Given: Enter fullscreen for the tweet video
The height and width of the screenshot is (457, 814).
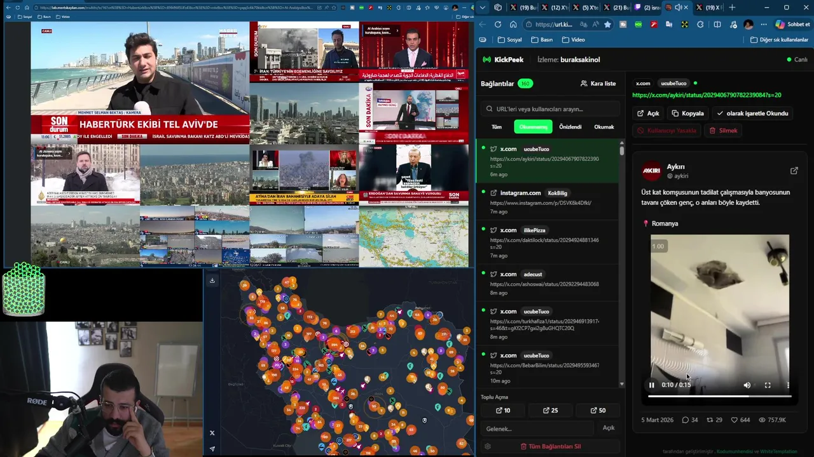Looking at the screenshot, I should coord(768,385).
